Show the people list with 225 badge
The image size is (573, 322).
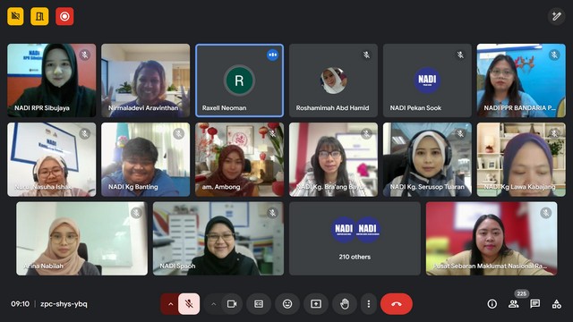(514, 304)
